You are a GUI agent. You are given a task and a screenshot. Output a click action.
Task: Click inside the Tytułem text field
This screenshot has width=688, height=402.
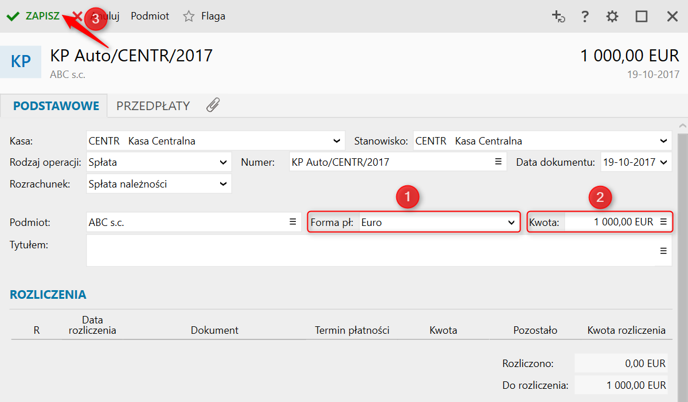tap(367, 251)
